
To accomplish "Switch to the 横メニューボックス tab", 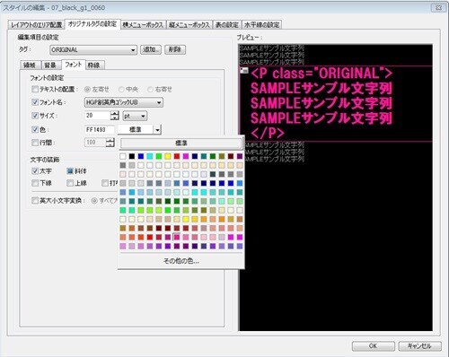I will pos(143,24).
